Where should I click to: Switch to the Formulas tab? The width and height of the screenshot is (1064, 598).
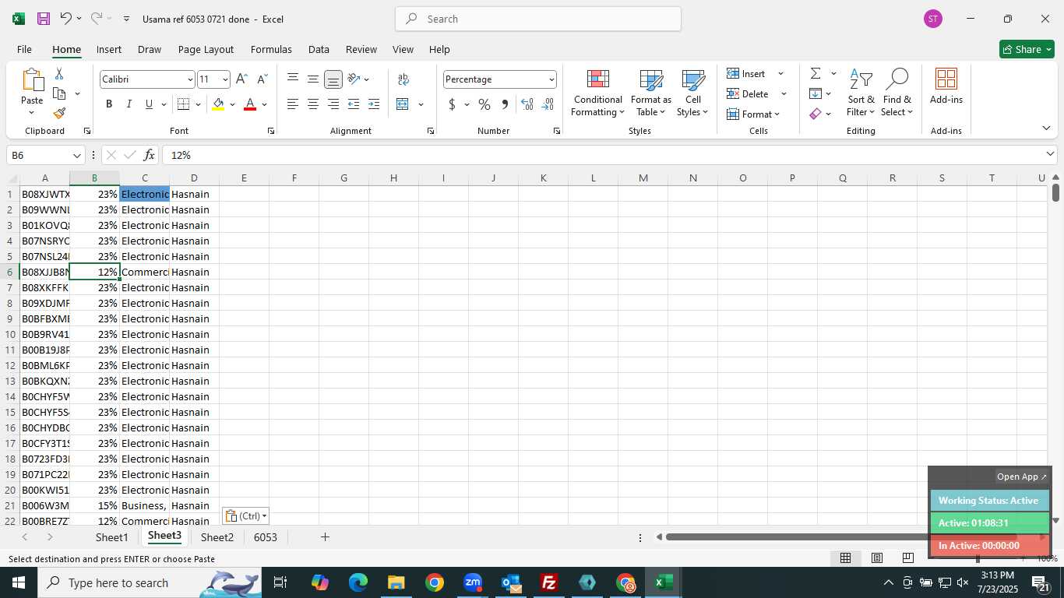tap(271, 49)
